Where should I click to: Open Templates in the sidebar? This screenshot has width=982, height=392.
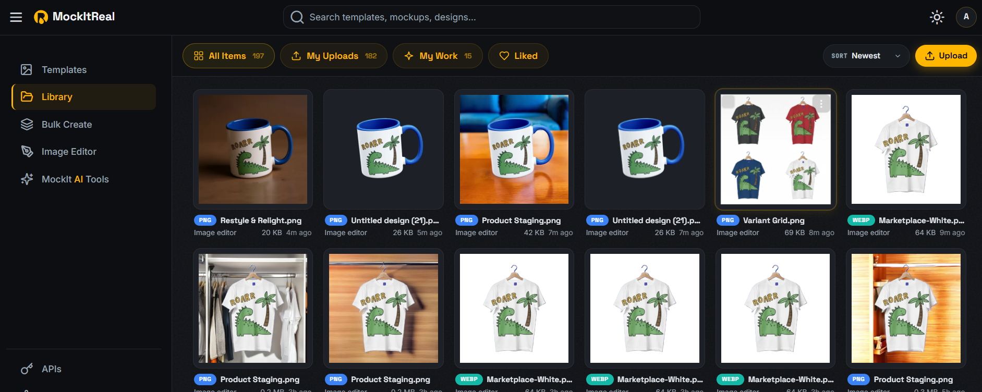(x=84, y=70)
